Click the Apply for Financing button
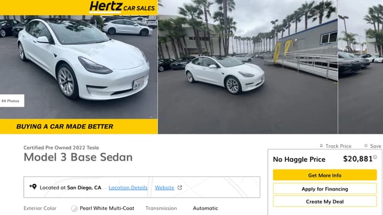The image size is (383, 215). [x=324, y=189]
